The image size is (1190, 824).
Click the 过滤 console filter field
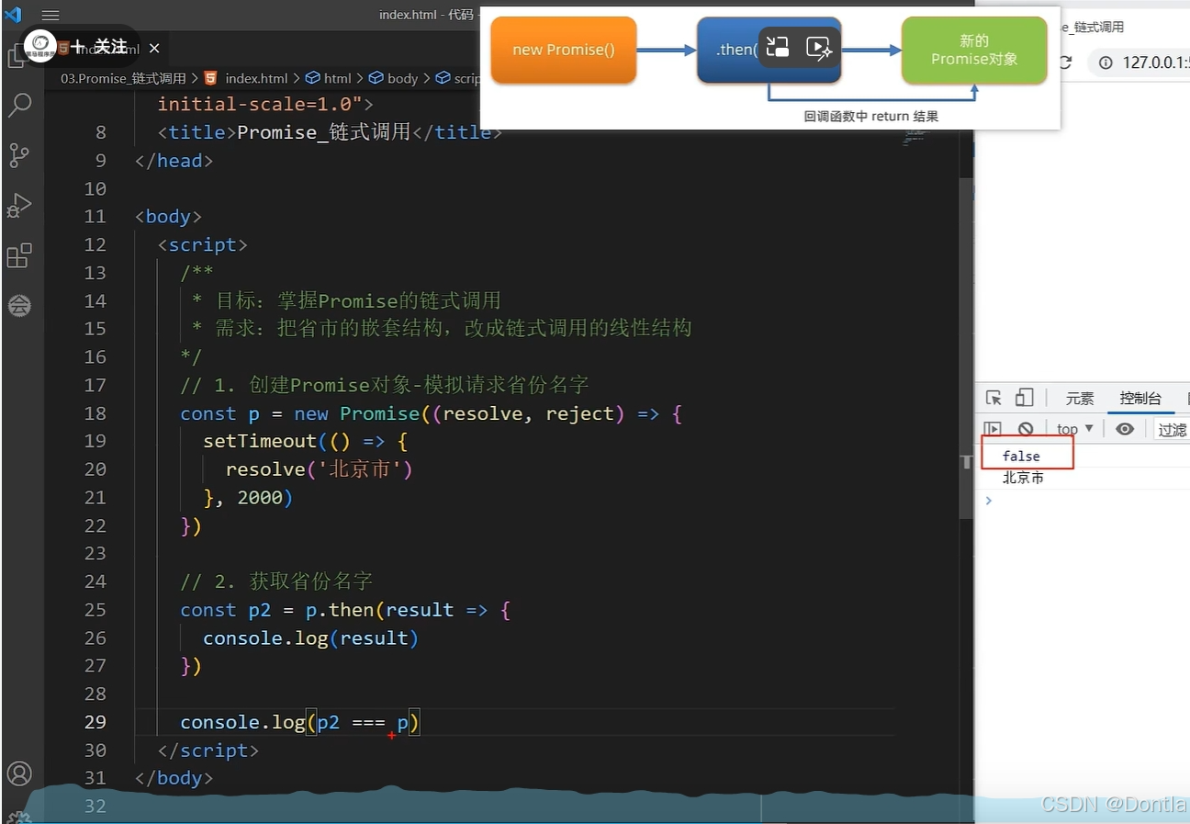click(1172, 430)
